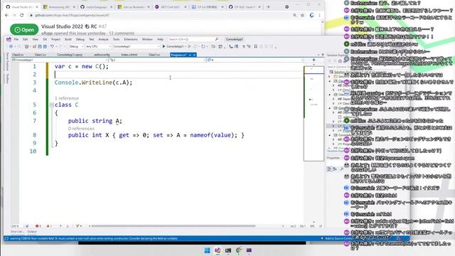Image resolution: width=455 pixels, height=256 pixels.
Task: Click the Save toolbar icon
Action: [40, 46]
